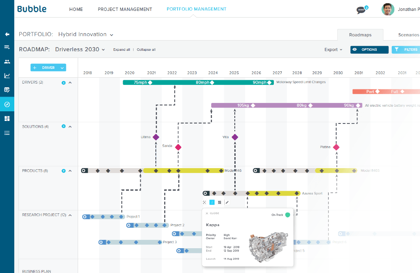Switch to the PROJECT MANAGEMENT menu
The height and width of the screenshot is (273, 420).
pos(125,9)
